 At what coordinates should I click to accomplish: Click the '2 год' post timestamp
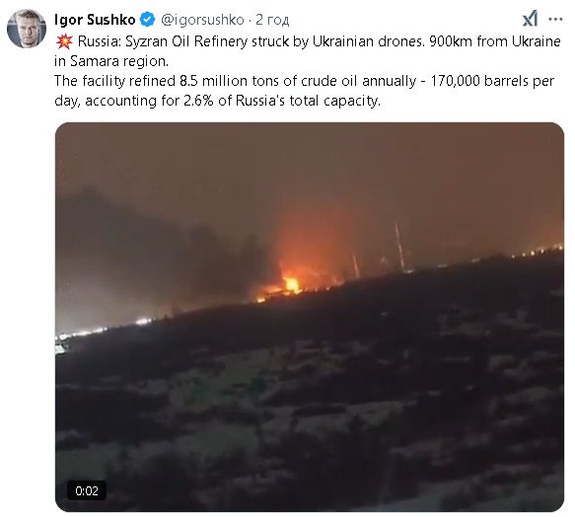[272, 20]
